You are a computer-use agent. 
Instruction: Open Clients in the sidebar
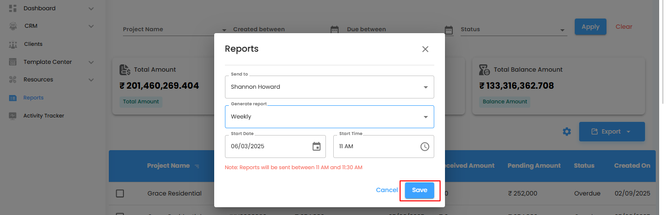pos(33,44)
